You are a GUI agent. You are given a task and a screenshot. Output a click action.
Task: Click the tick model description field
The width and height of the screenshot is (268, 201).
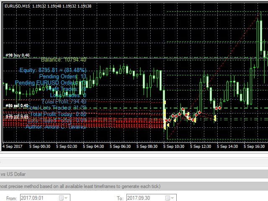click(x=134, y=186)
